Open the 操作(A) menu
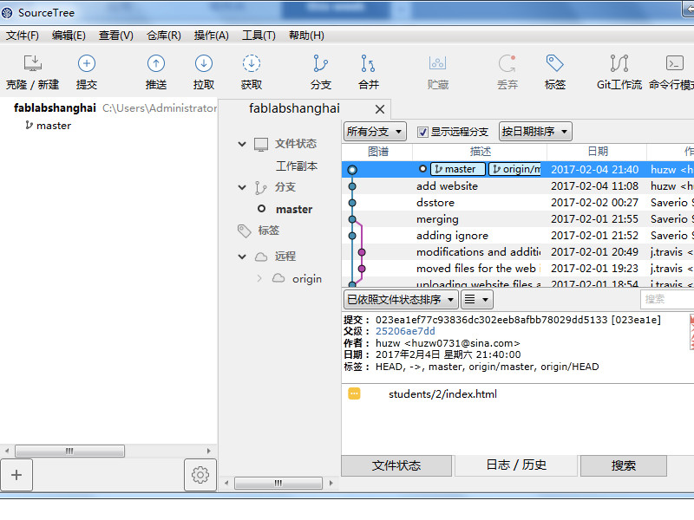The image size is (694, 520). 211,36
